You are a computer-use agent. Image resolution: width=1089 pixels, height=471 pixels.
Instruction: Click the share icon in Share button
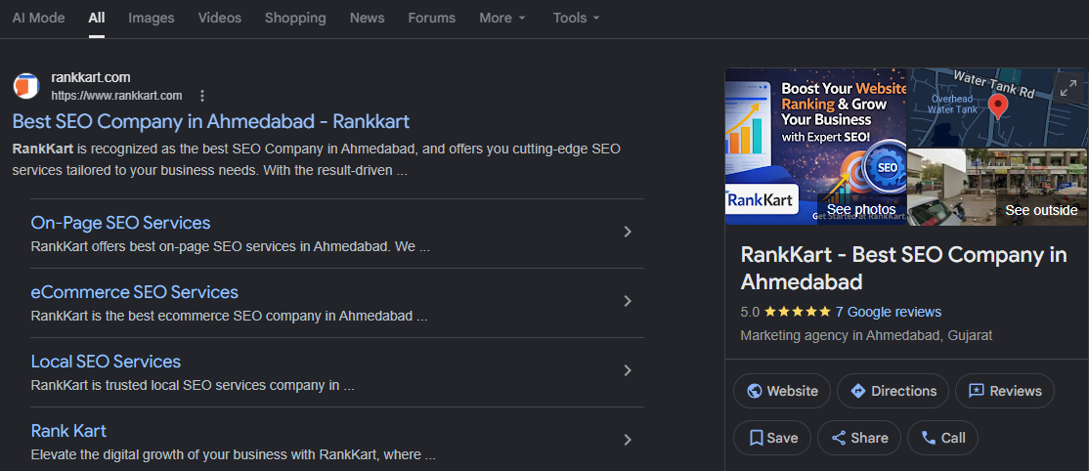click(x=839, y=438)
